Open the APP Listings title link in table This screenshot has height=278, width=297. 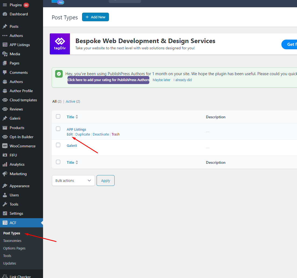(x=76, y=129)
